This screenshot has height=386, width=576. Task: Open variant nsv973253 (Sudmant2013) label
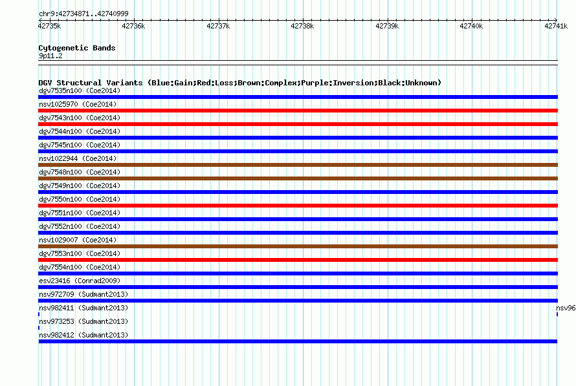coord(83,321)
